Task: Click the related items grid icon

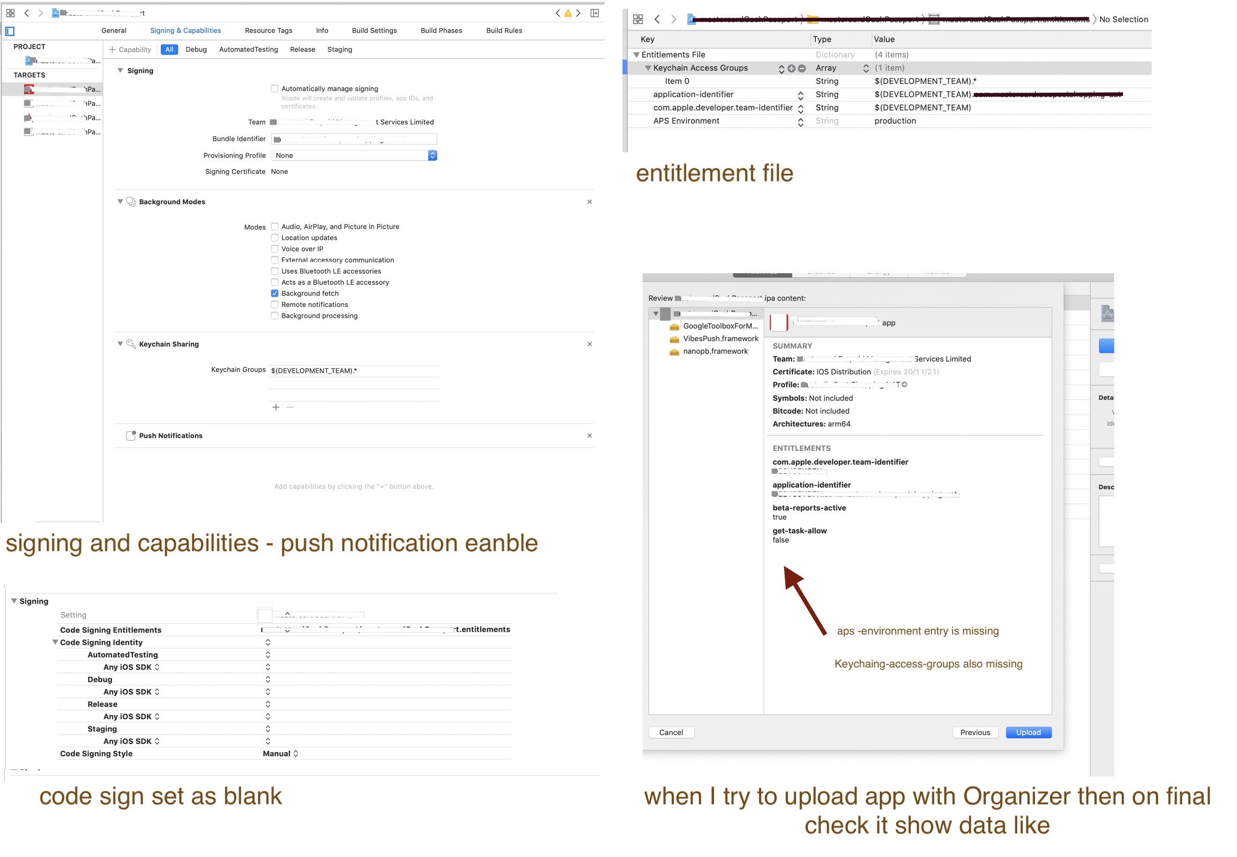Action: (10, 13)
